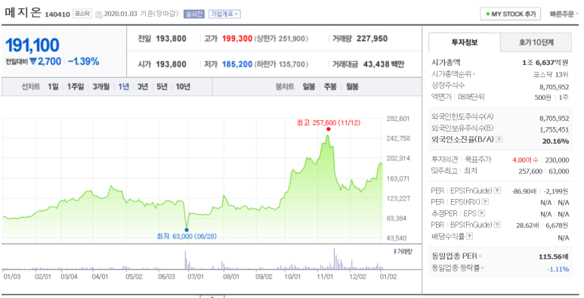Click help icon beside PER EPS(FnGuide)
Screen dimensions: 584x298
(497, 191)
